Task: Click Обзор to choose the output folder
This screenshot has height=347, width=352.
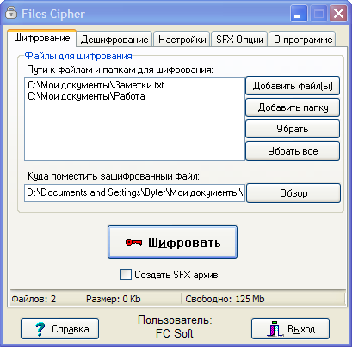Action: pos(293,193)
